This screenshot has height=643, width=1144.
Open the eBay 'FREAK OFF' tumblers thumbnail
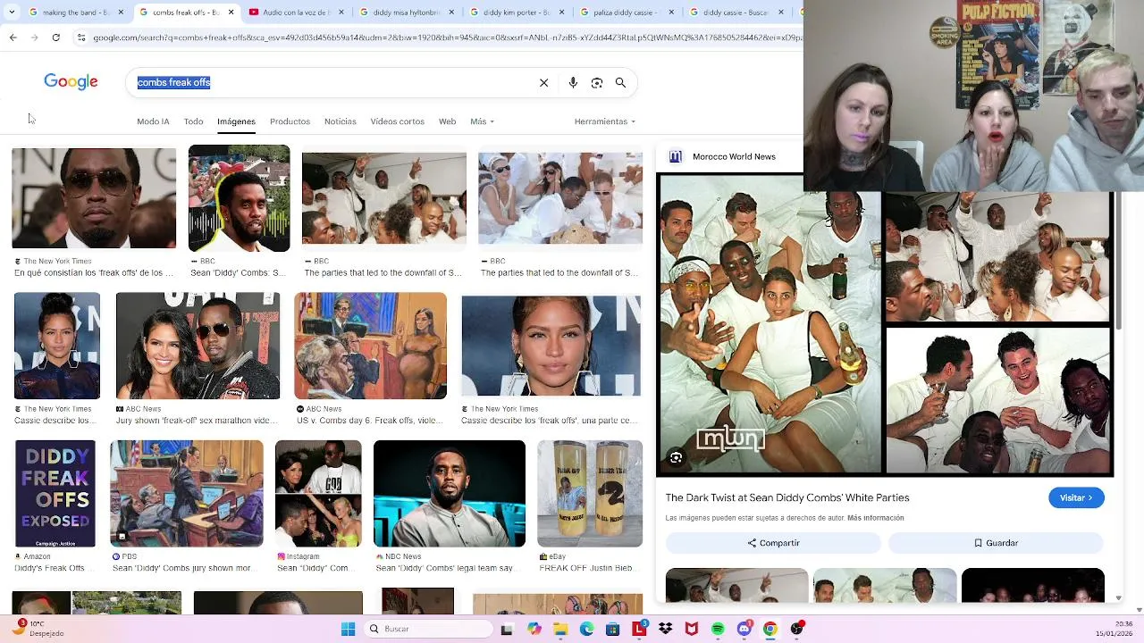tap(590, 494)
